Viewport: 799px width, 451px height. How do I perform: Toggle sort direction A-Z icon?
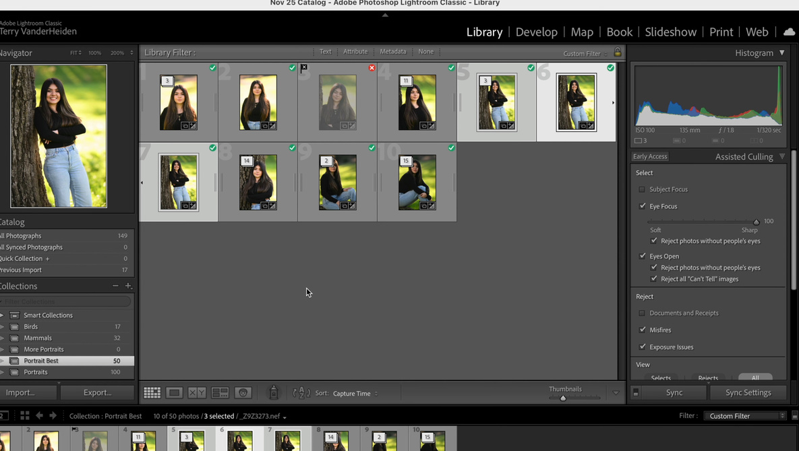coord(301,393)
